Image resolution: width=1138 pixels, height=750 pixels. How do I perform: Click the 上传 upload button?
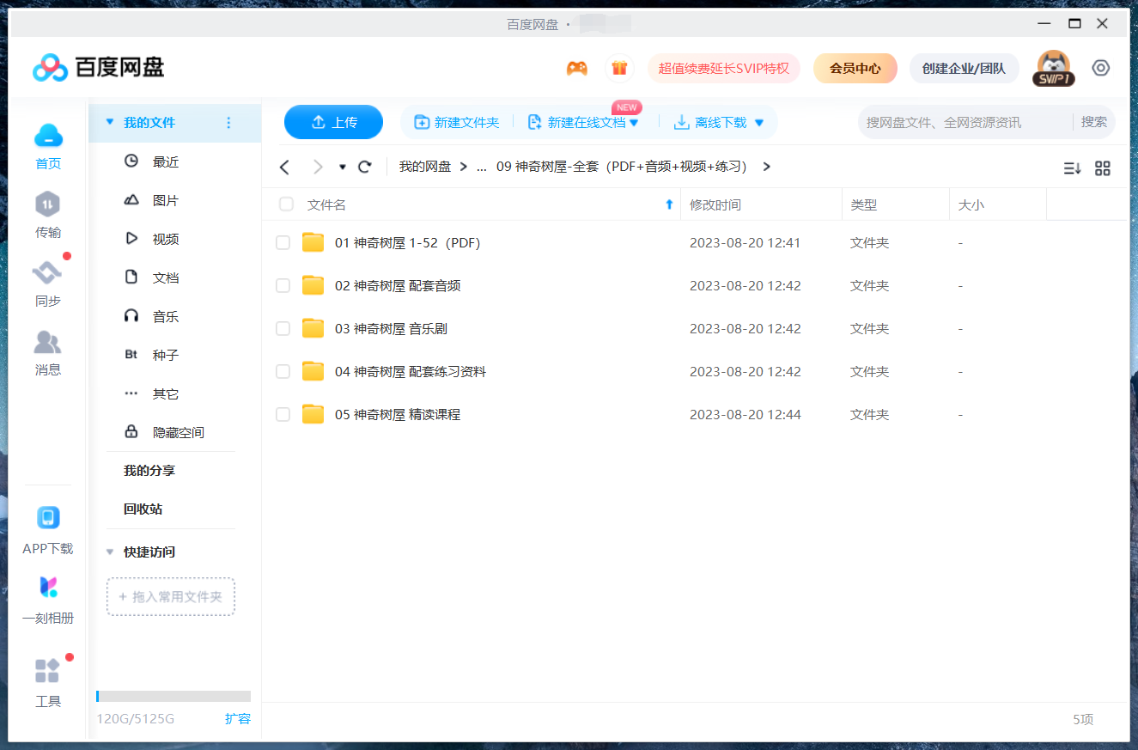(x=333, y=122)
